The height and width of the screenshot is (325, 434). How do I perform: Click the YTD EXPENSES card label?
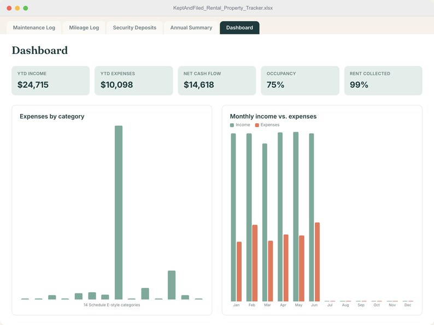tap(118, 74)
